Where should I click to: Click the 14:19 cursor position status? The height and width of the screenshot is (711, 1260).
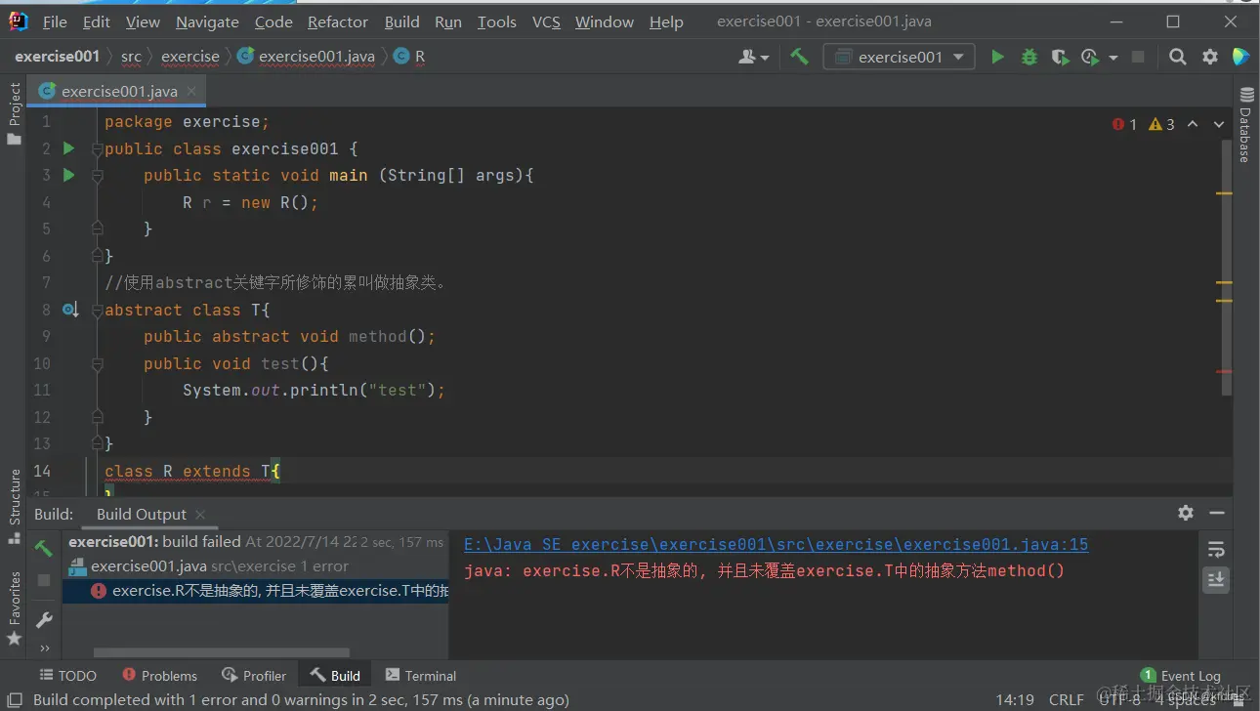[x=1015, y=699]
